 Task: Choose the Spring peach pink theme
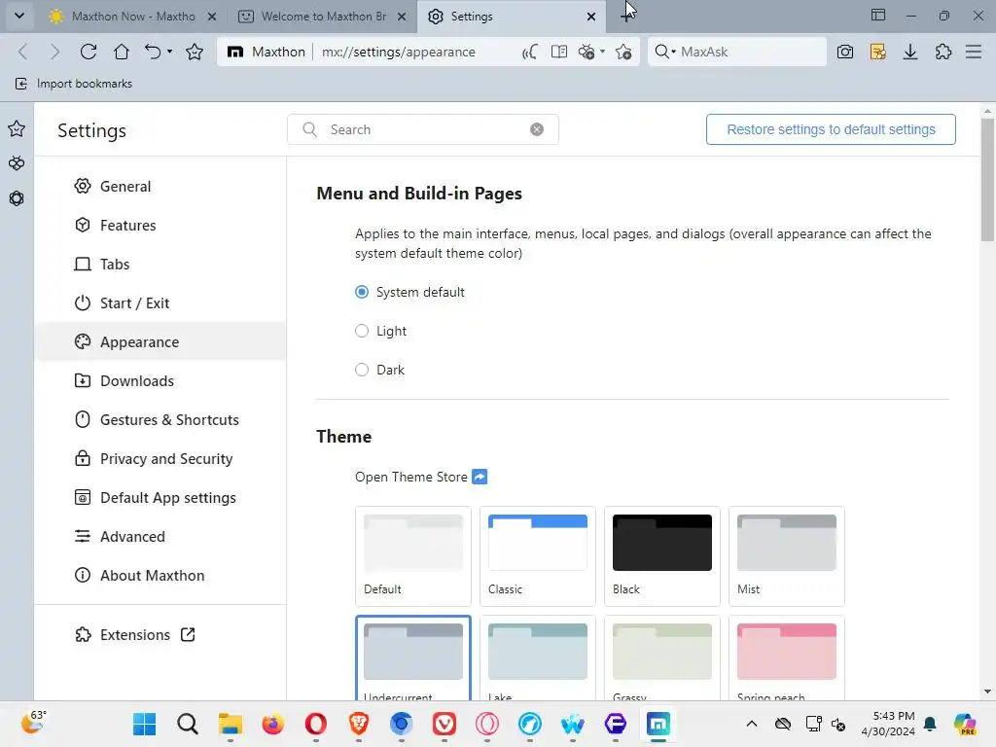tap(786, 658)
